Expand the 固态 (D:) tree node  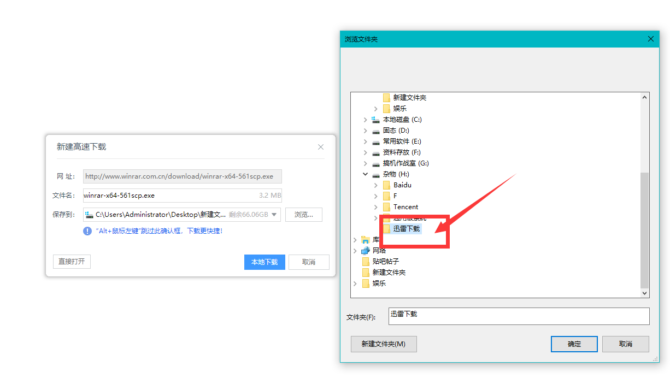click(366, 131)
